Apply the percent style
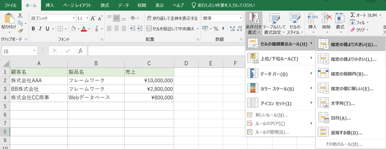The width and height of the screenshot is (386, 149). (216, 29)
